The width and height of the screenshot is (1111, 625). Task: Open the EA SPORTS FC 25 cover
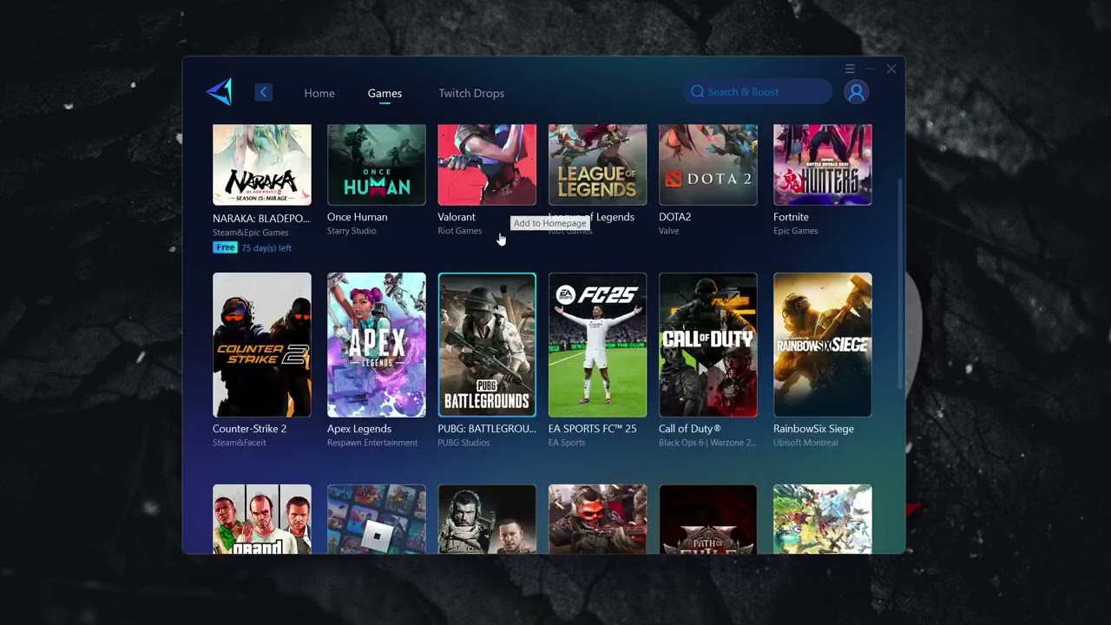tap(597, 345)
